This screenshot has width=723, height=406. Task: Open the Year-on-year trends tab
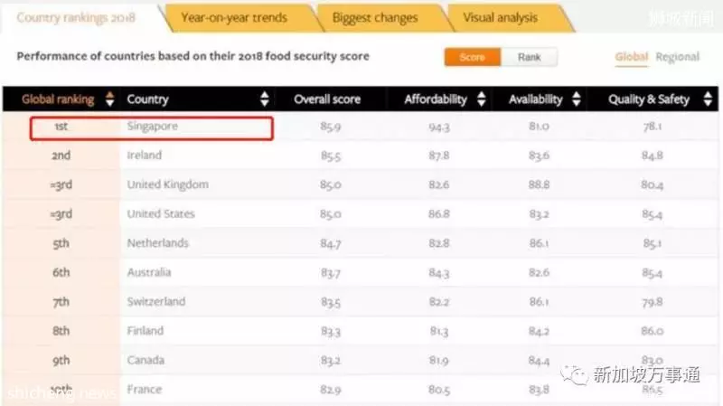point(234,18)
